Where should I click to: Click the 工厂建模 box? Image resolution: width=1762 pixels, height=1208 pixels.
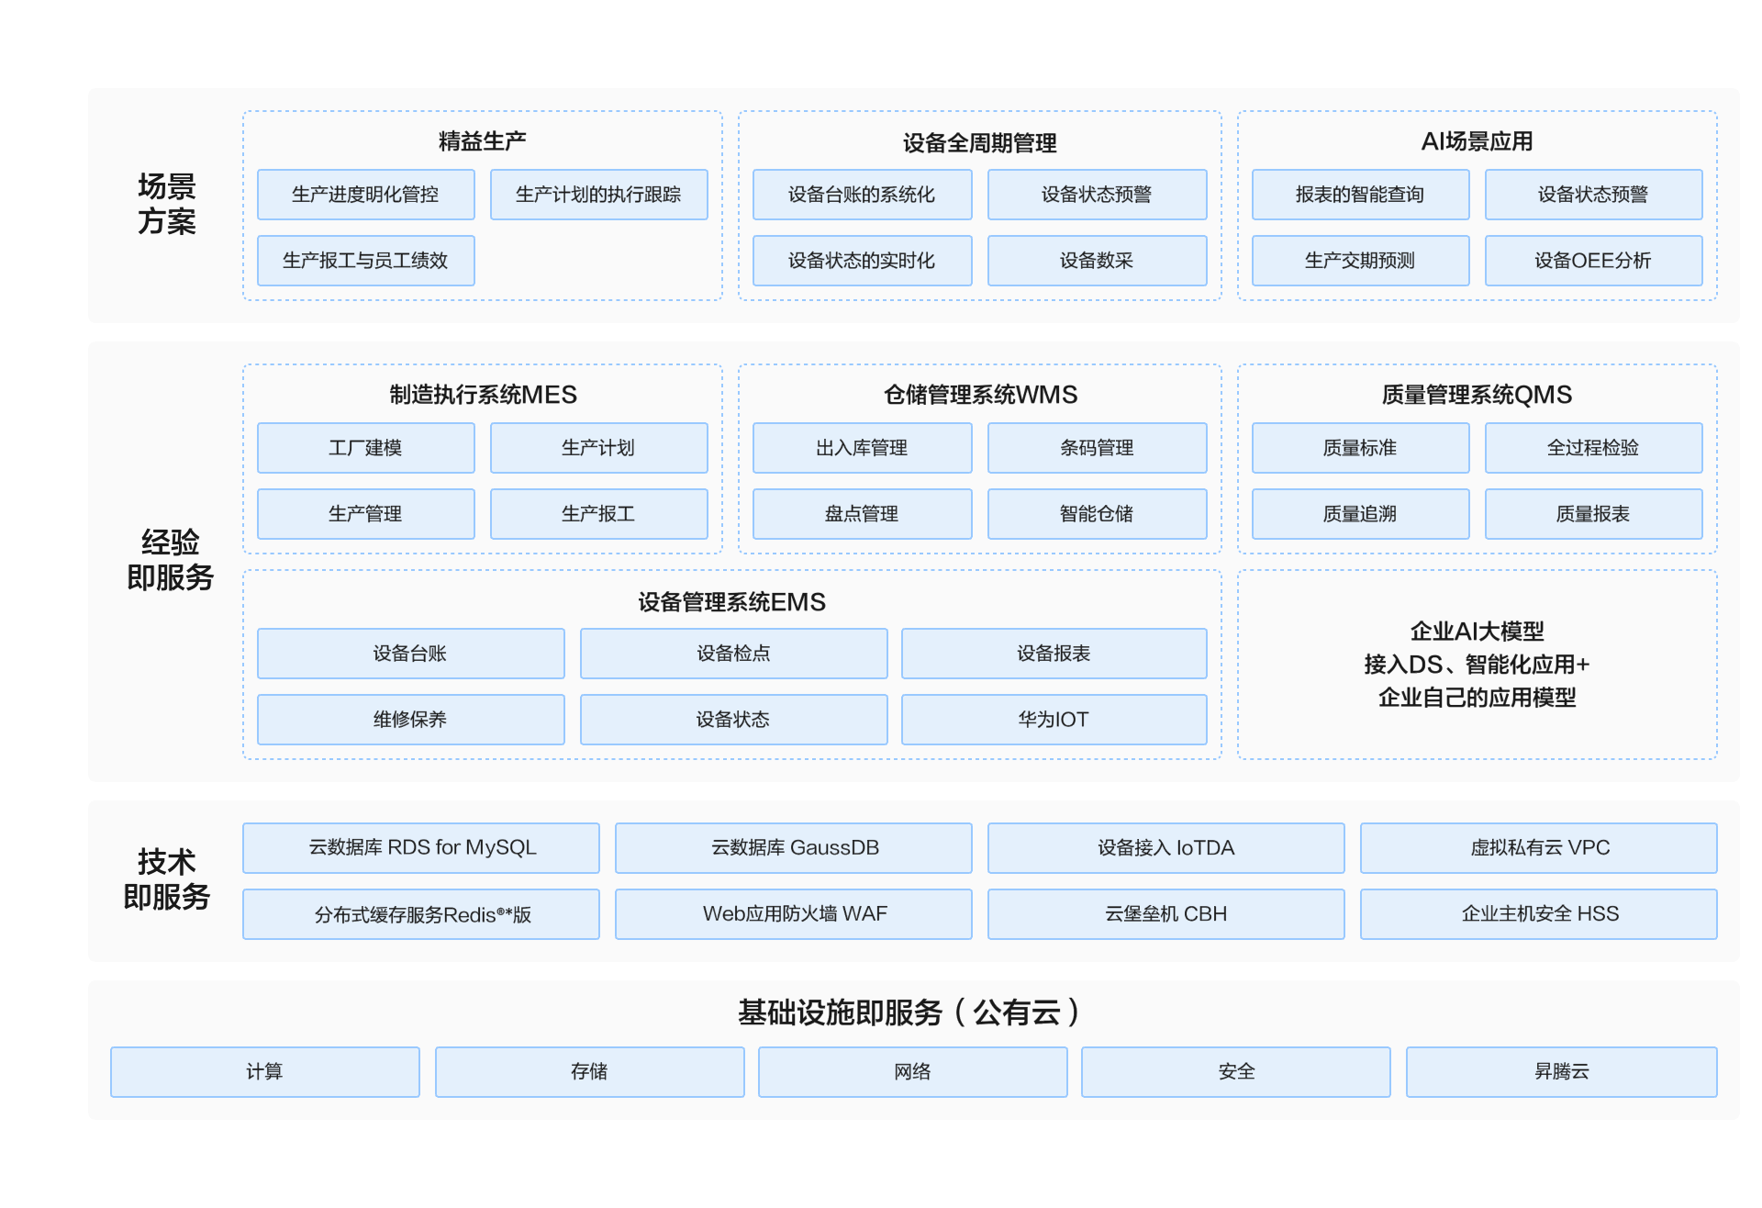(x=366, y=448)
